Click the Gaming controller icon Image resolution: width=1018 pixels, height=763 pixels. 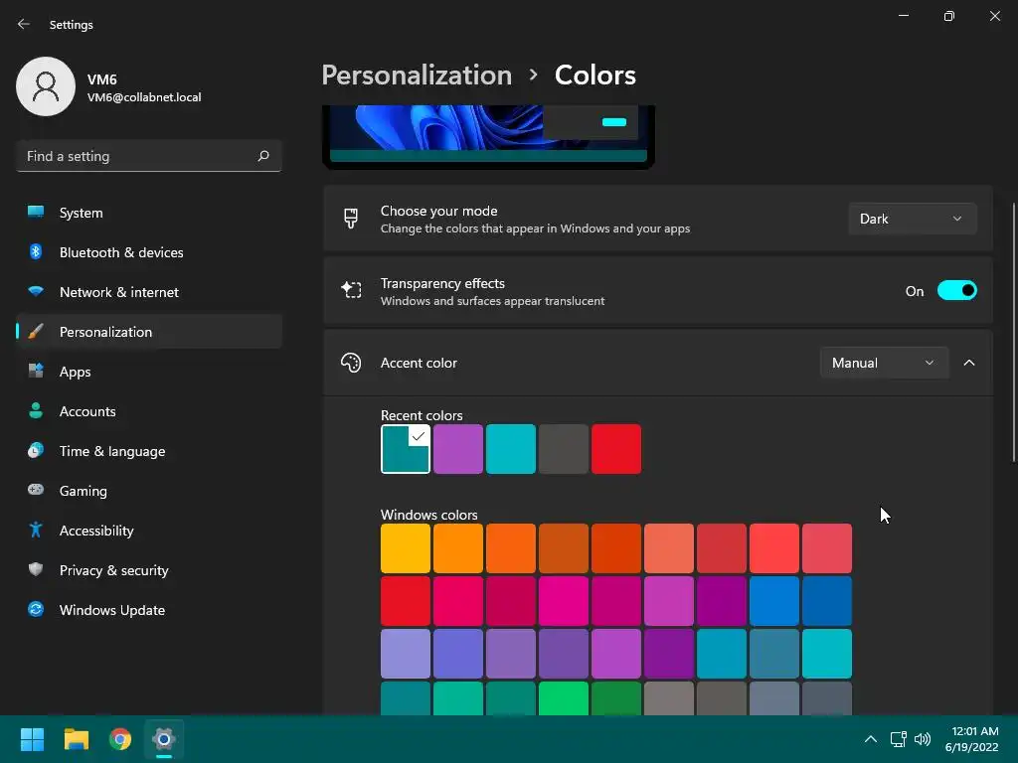(36, 490)
